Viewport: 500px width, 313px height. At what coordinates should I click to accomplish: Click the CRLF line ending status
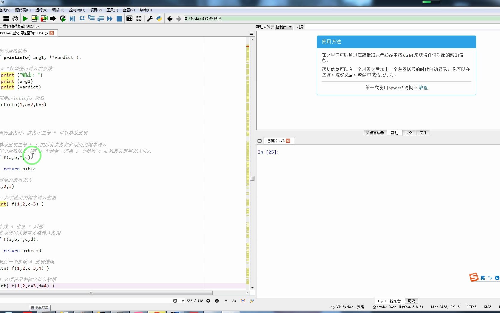click(487, 307)
